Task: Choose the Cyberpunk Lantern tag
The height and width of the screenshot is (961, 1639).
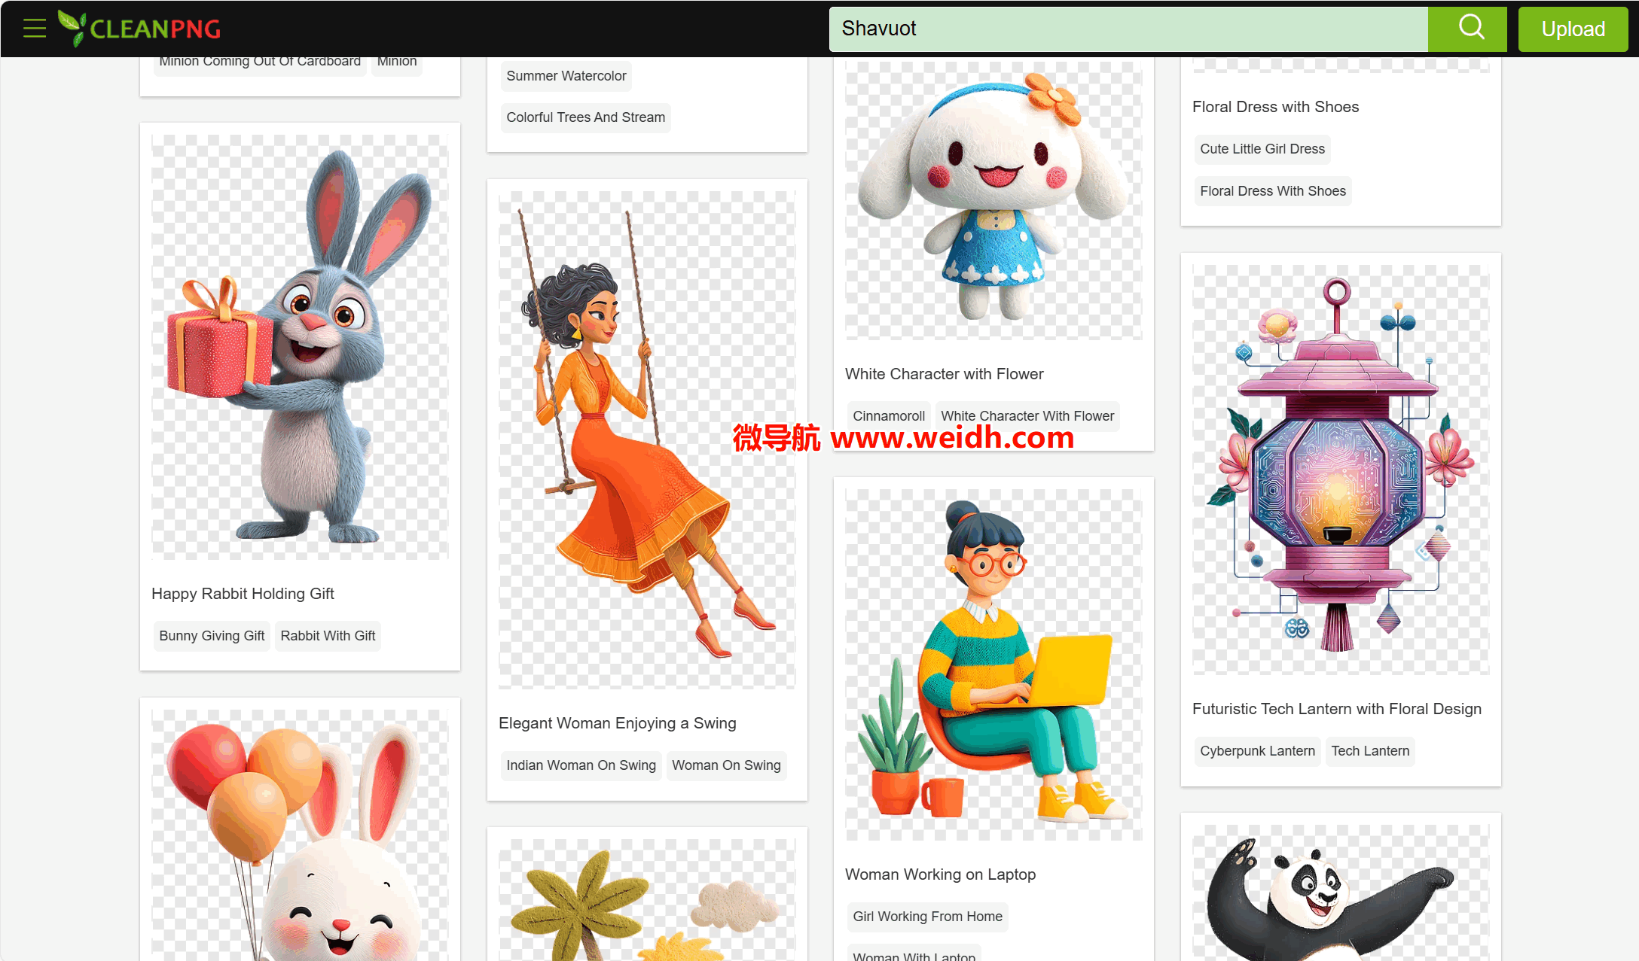Action: 1257,751
